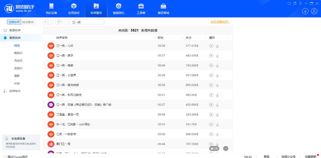Play the 00:56 899.92KB ringtone
The image size is (321, 158).
(x=211, y=85)
